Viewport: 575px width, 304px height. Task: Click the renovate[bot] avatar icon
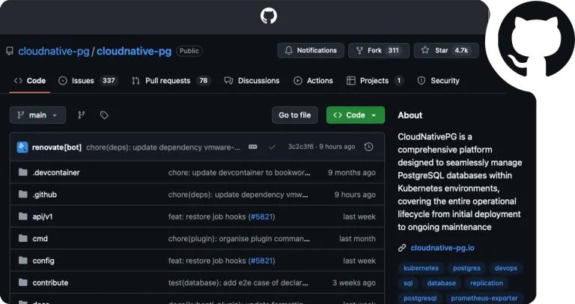(22, 147)
